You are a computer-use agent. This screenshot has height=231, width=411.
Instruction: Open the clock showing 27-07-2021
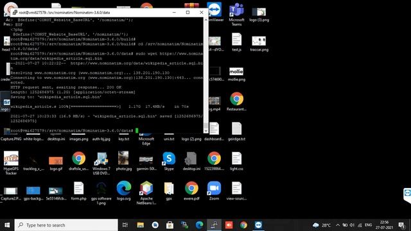pyautogui.click(x=384, y=225)
